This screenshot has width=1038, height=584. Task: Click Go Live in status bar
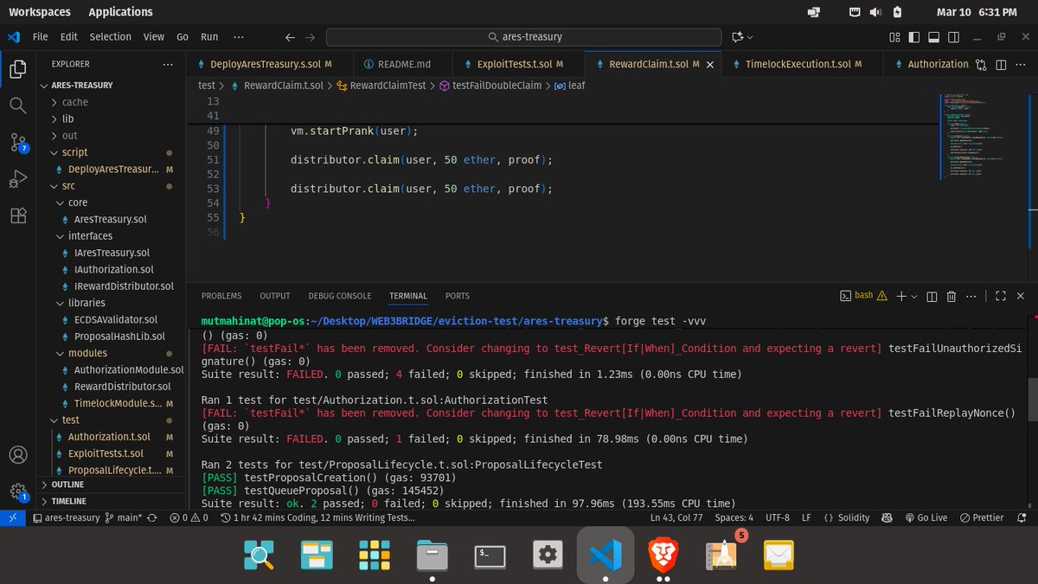926,517
